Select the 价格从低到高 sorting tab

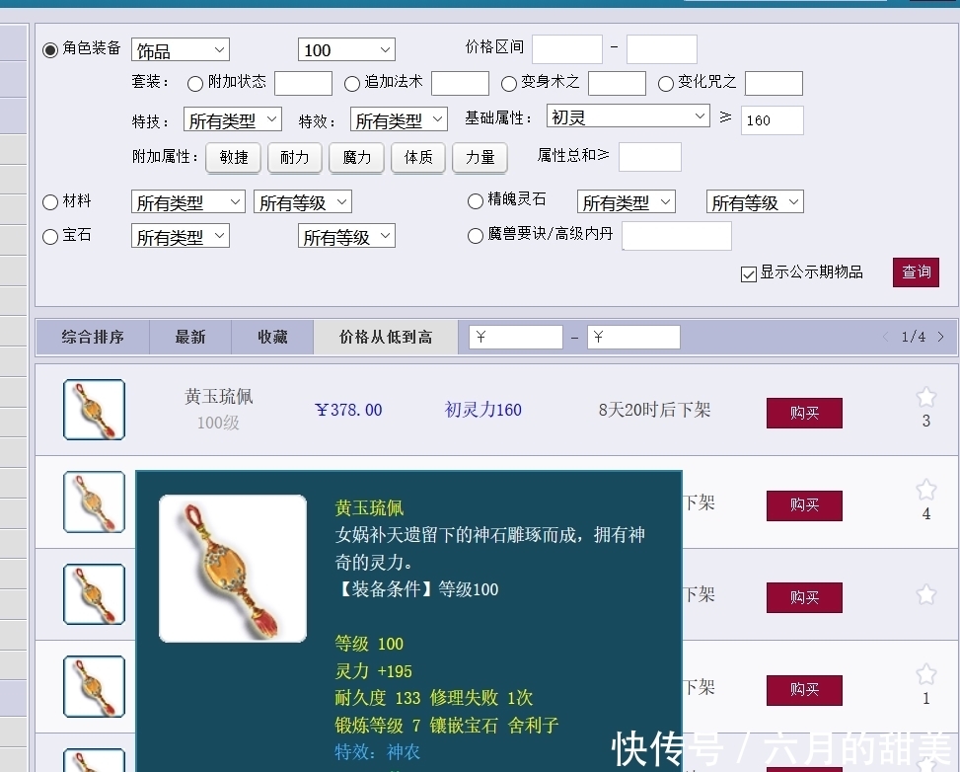click(385, 337)
